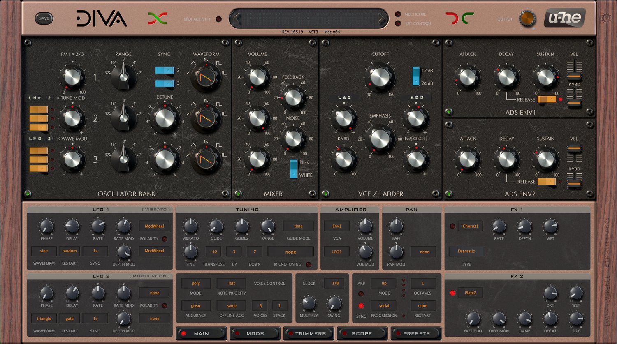This screenshot has width=617, height=344.
Task: Click the Cutoff knob
Action: (x=380, y=77)
